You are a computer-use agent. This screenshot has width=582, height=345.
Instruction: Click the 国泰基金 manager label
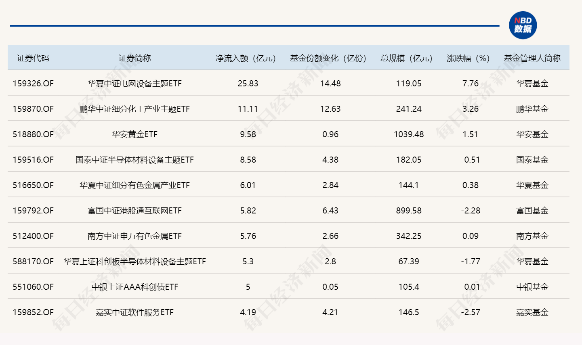point(533,160)
